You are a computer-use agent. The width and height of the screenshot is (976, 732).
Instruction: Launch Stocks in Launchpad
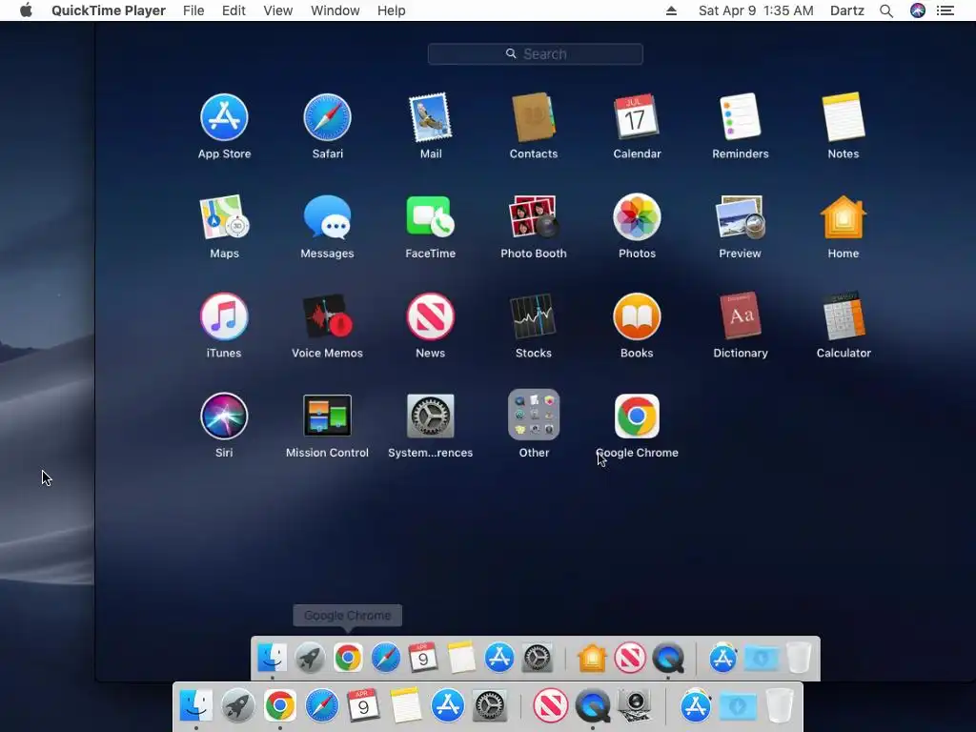(x=534, y=316)
